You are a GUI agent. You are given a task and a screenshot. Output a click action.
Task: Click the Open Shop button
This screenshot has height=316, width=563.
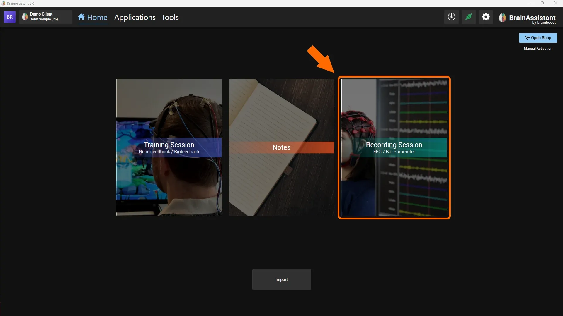pyautogui.click(x=538, y=38)
